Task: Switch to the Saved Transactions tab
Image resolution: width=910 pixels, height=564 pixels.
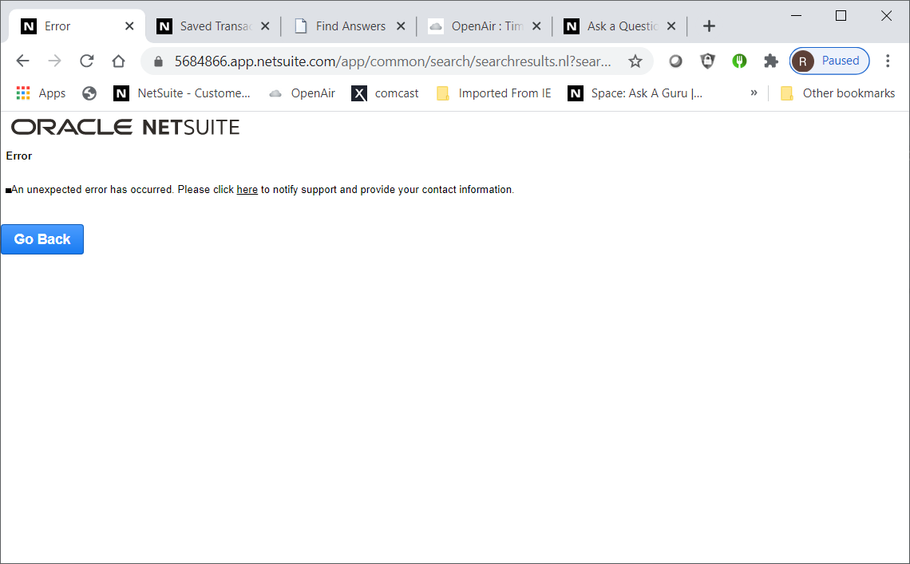Action: point(213,26)
